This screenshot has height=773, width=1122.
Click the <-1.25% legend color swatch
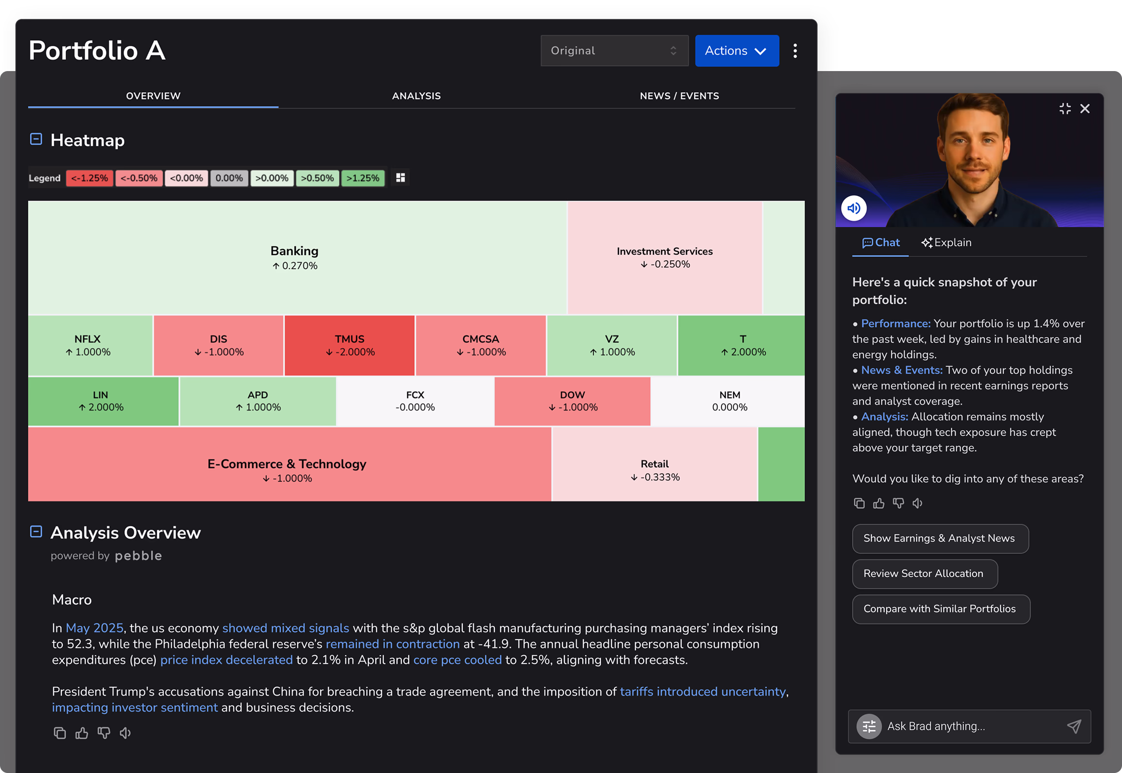click(x=90, y=178)
